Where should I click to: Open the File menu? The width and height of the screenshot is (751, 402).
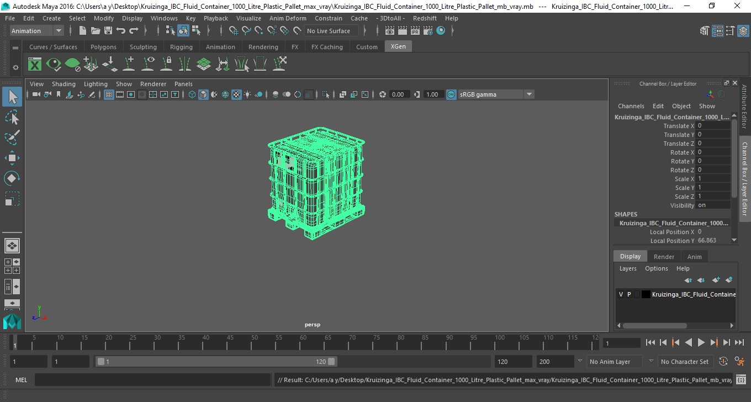[10, 18]
